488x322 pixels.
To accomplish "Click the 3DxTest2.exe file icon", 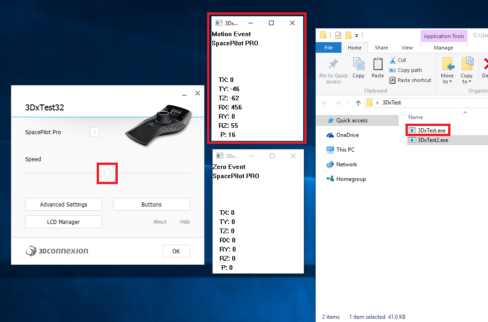I will click(412, 140).
